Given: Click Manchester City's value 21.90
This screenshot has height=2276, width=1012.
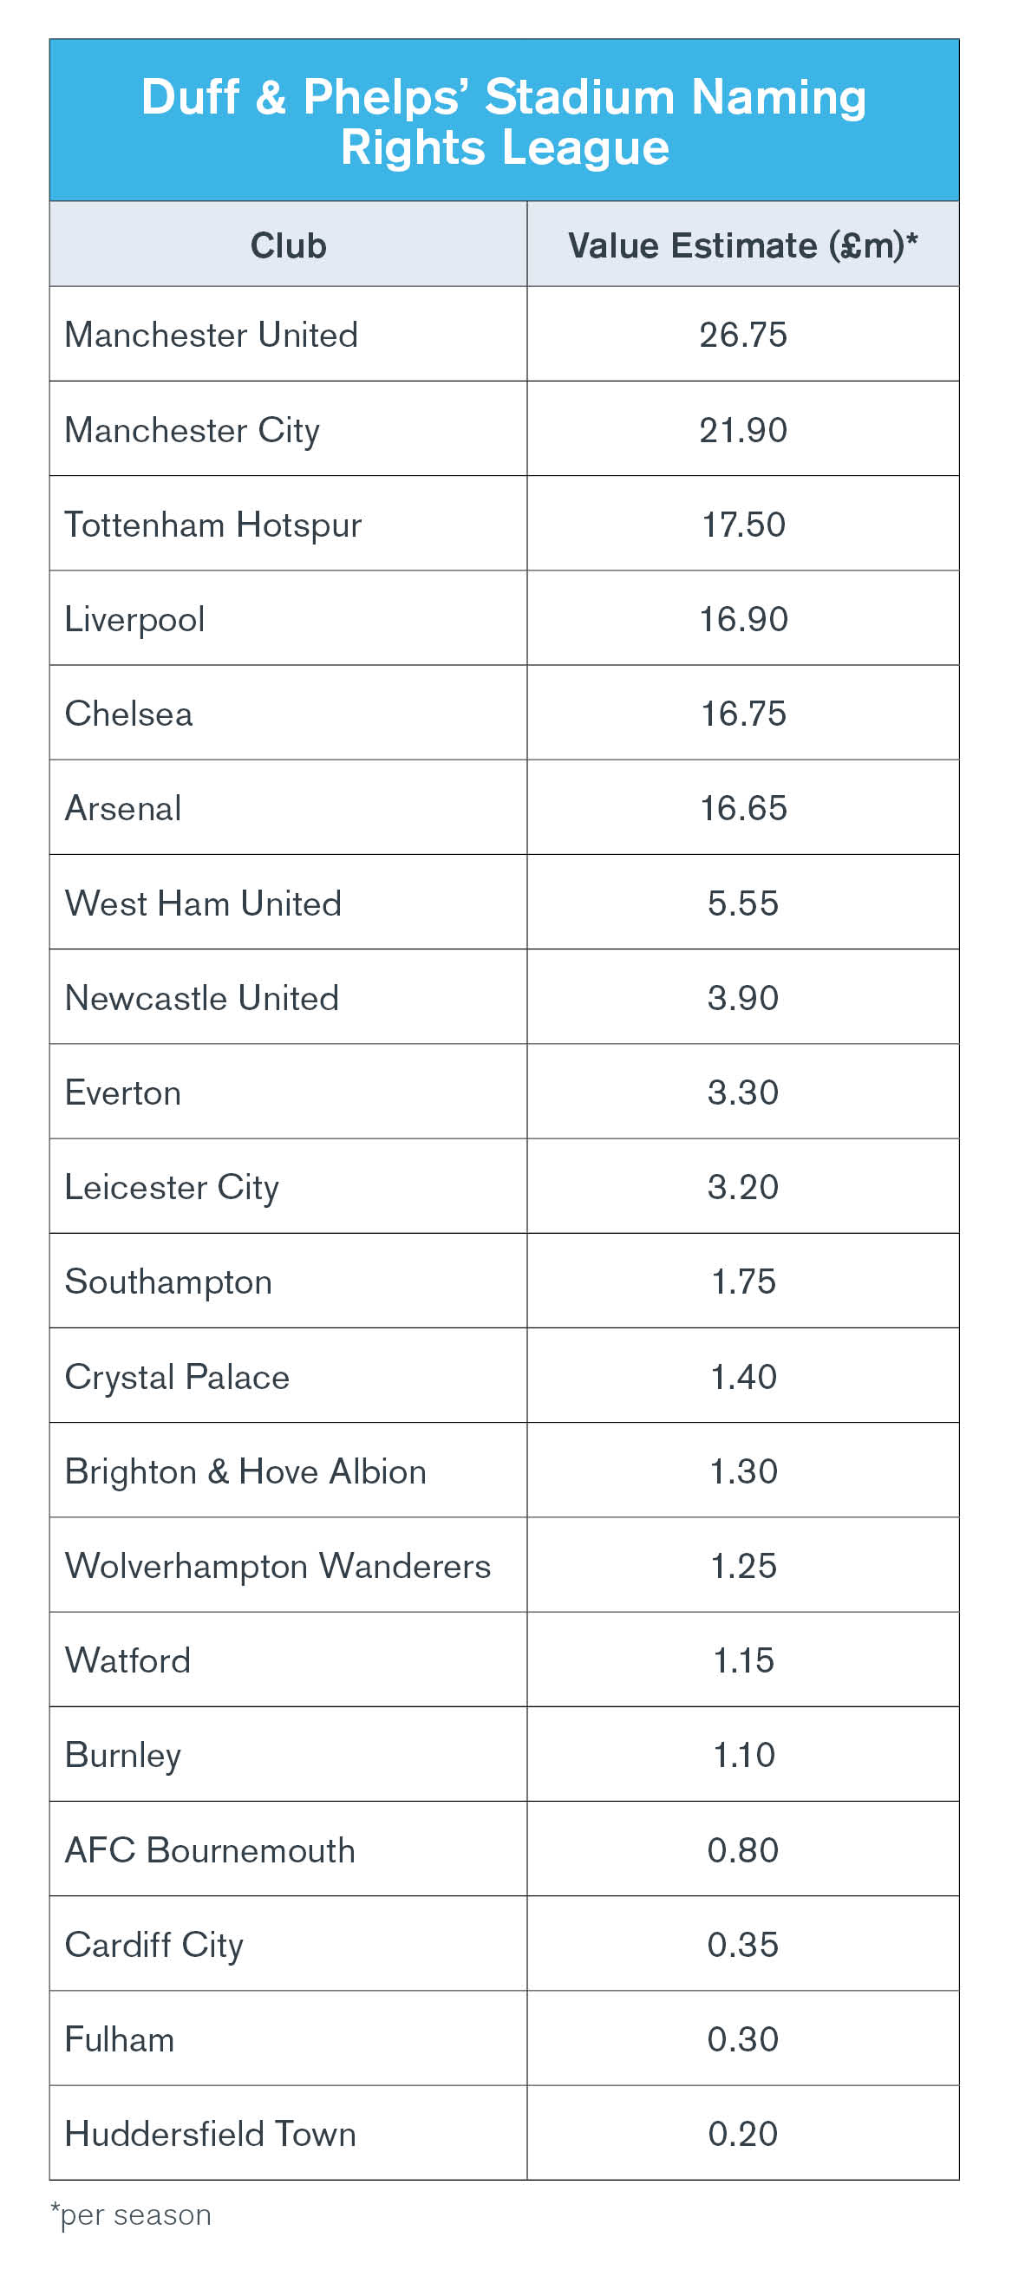Looking at the screenshot, I should [742, 430].
